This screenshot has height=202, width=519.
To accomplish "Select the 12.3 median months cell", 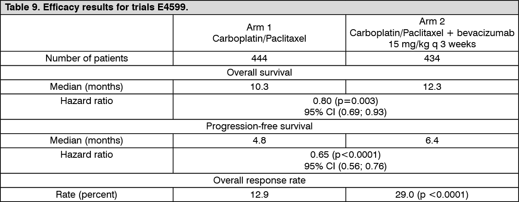I will tap(432, 87).
